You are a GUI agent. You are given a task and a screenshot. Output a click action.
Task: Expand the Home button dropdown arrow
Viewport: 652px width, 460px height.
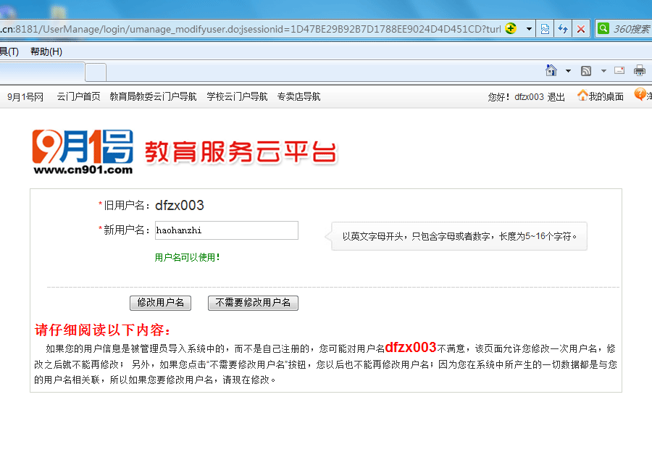pos(568,71)
